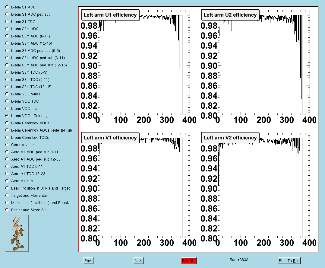Select L-arm S1 ADC ped sub option
325x268 pixels.
[7, 14]
